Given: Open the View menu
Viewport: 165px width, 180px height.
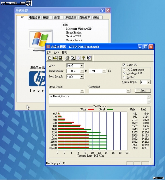Looking at the screenshot, I should [56, 52].
